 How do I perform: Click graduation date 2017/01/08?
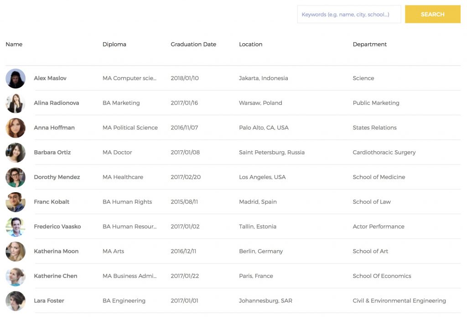185,152
